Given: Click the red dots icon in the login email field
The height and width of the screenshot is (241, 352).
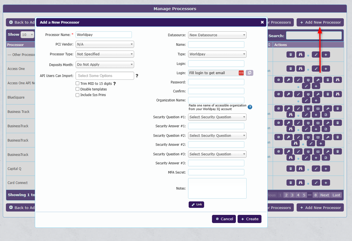Looking at the screenshot, I should (x=241, y=73).
